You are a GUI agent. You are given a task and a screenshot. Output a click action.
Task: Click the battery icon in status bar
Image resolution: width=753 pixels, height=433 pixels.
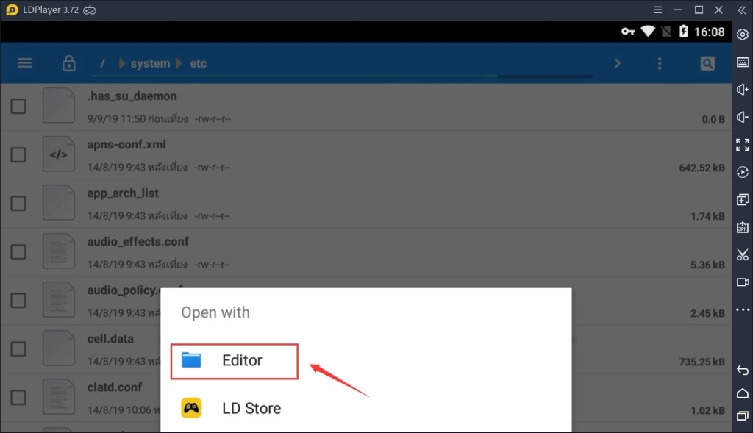(683, 32)
